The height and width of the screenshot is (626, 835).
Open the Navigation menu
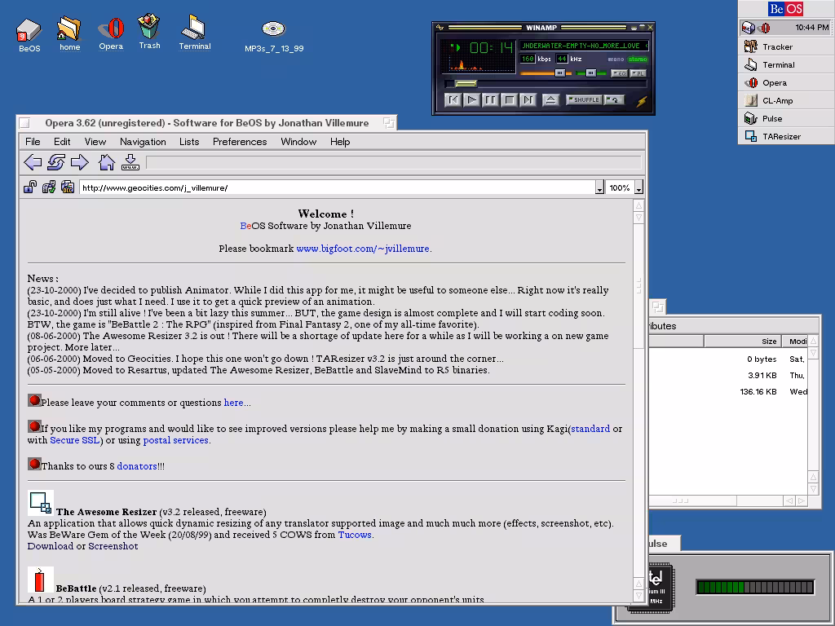(x=143, y=142)
